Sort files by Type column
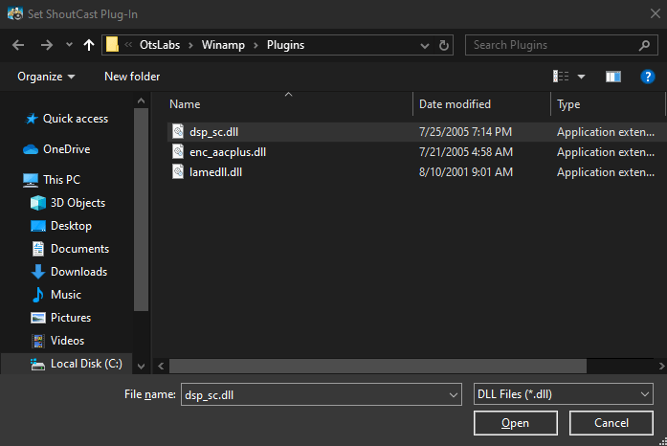 608,104
